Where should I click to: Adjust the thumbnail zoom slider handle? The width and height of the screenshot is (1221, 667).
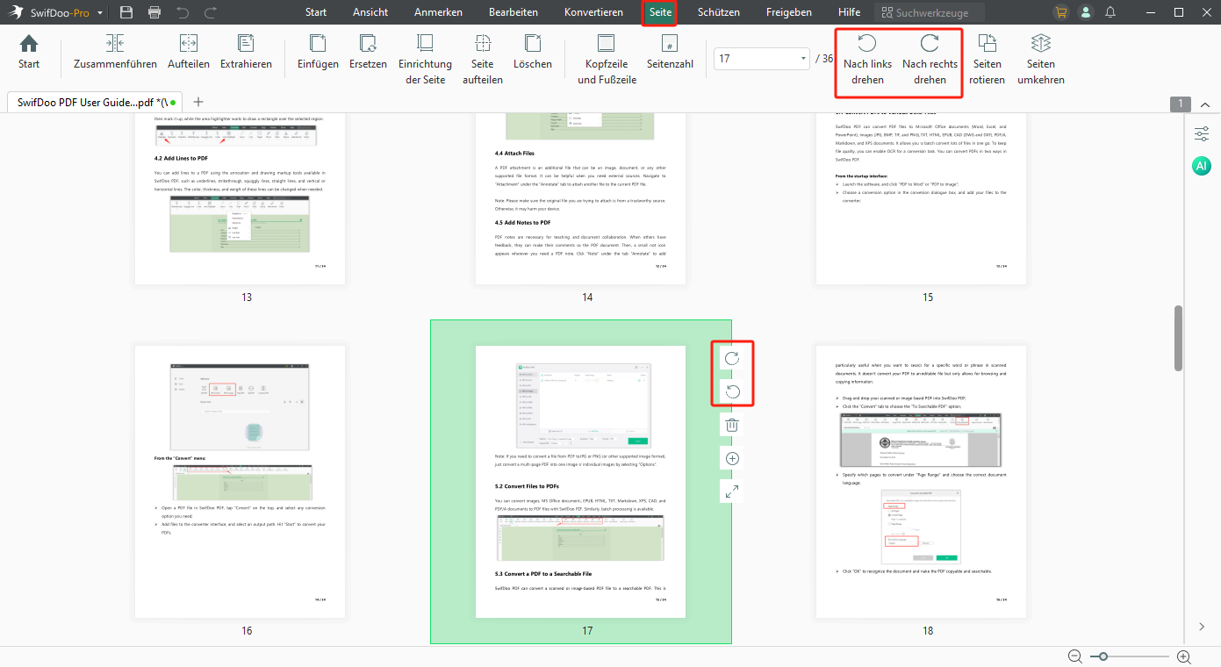coord(1102,656)
